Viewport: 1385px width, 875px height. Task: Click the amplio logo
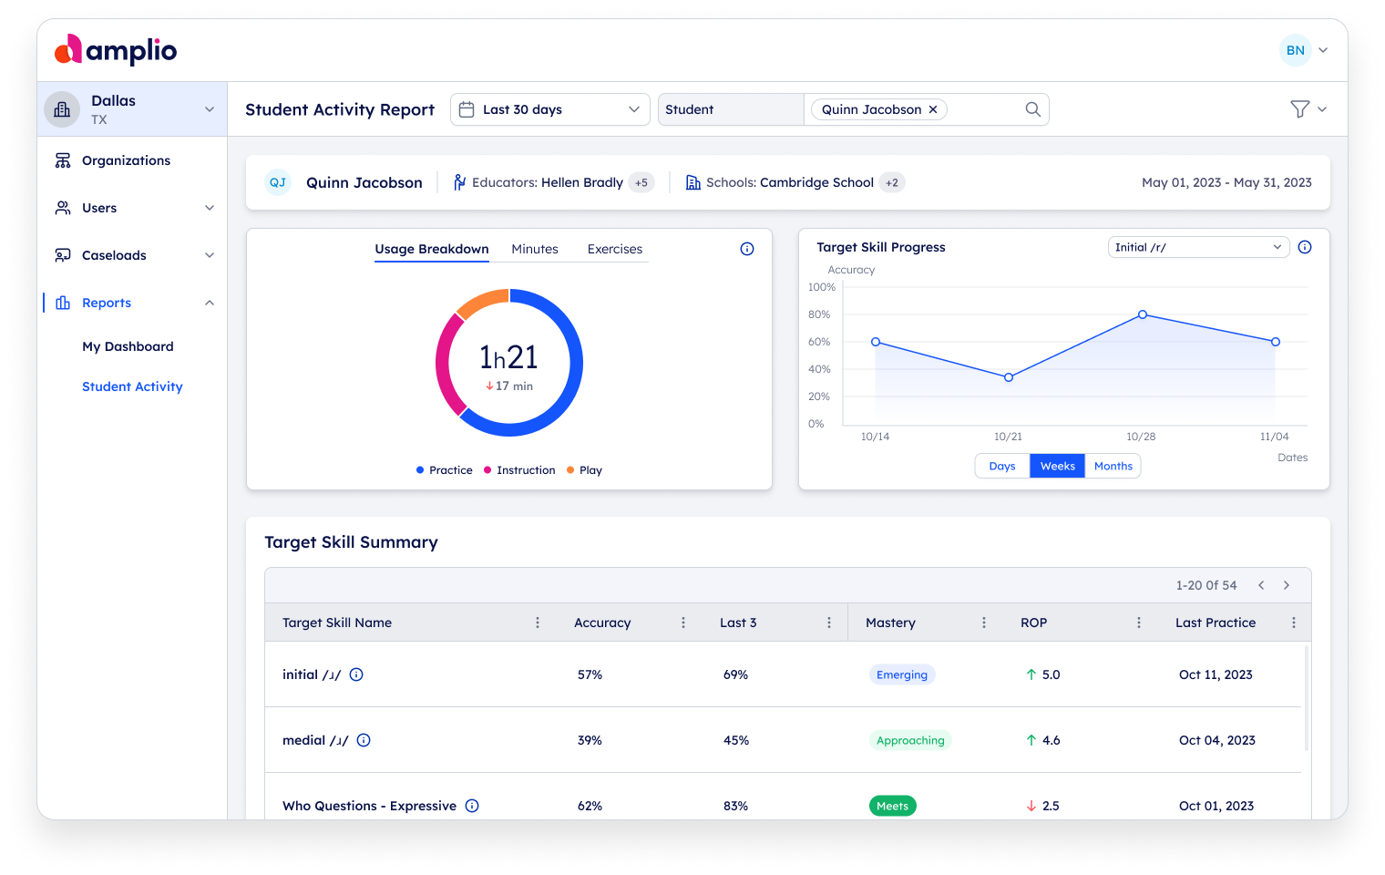pos(116,50)
